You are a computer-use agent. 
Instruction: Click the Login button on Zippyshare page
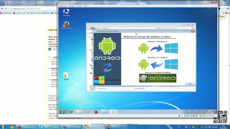coord(222,17)
